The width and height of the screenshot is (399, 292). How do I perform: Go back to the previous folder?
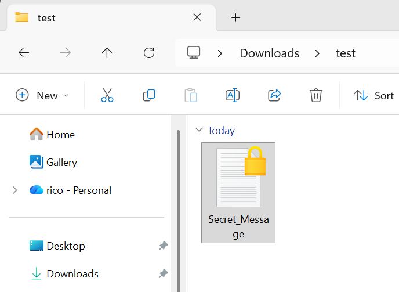[24, 53]
